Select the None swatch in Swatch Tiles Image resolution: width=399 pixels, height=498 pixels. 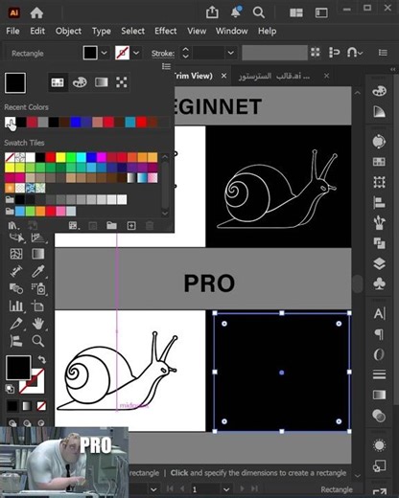[x=10, y=157]
